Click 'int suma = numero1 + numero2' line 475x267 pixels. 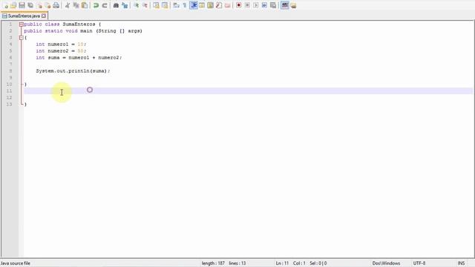[x=79, y=58]
